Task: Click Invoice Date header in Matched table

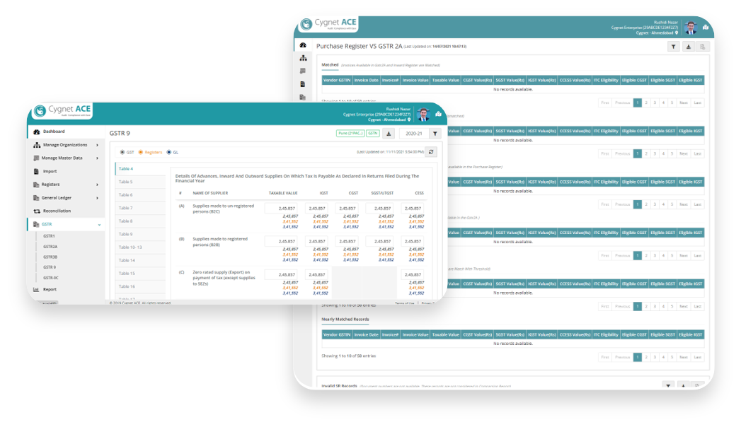Action: tap(366, 80)
